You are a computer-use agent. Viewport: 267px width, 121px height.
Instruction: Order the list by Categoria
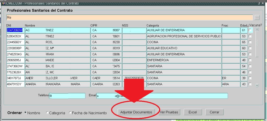[47, 113]
